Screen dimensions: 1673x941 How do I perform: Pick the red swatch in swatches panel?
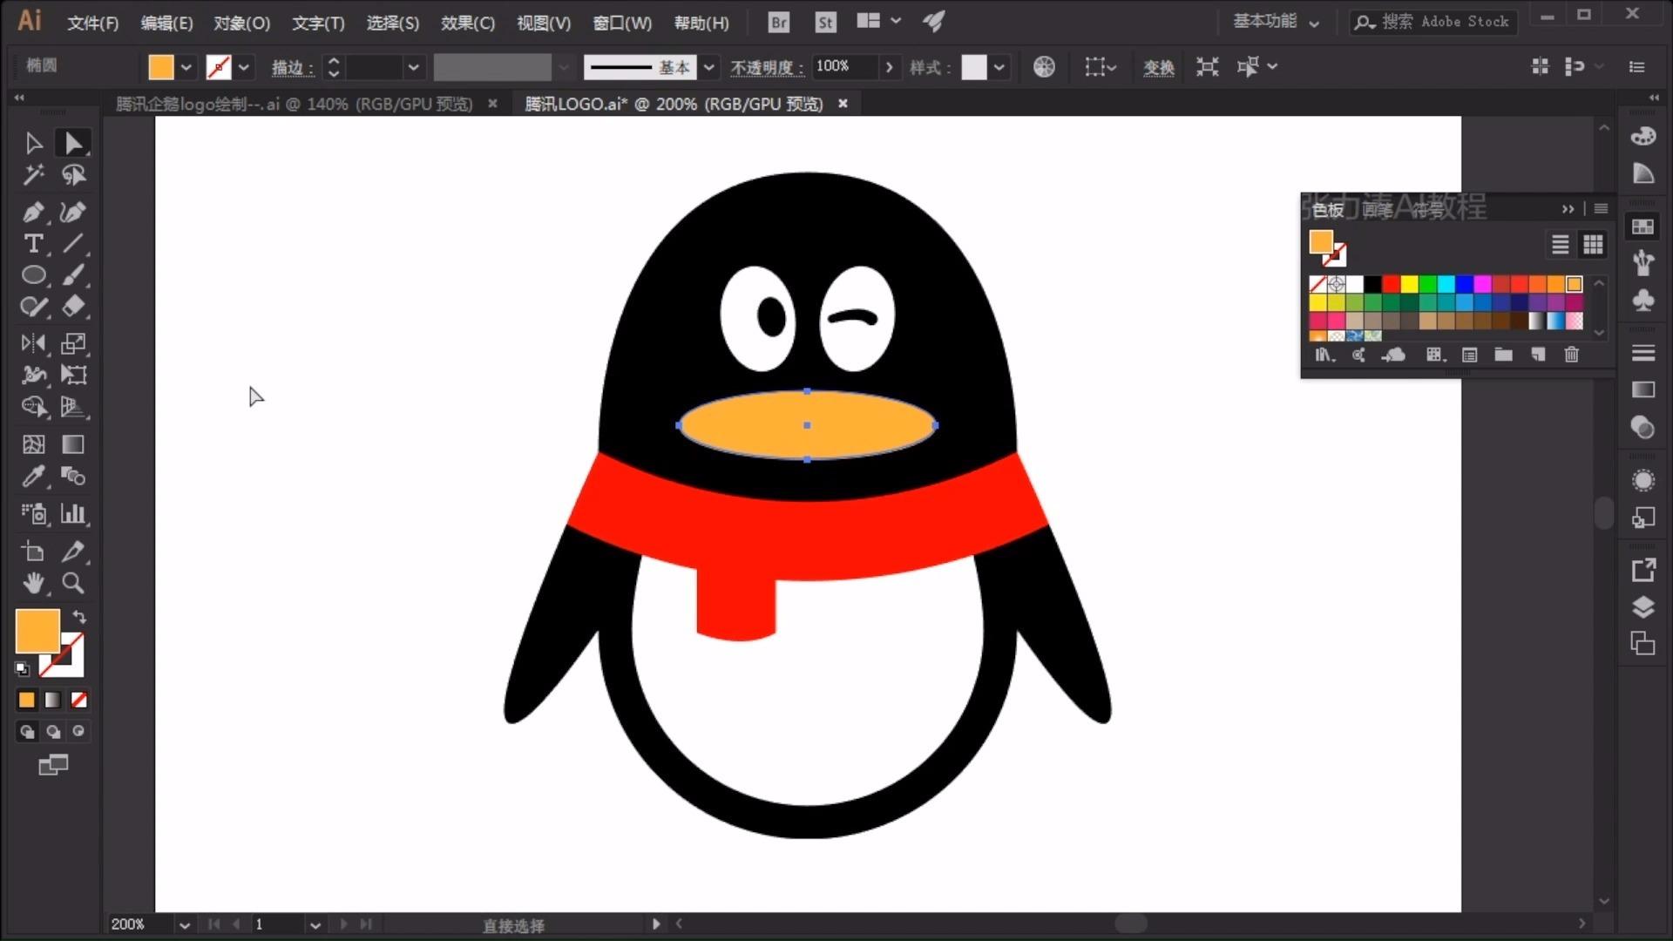tap(1391, 284)
